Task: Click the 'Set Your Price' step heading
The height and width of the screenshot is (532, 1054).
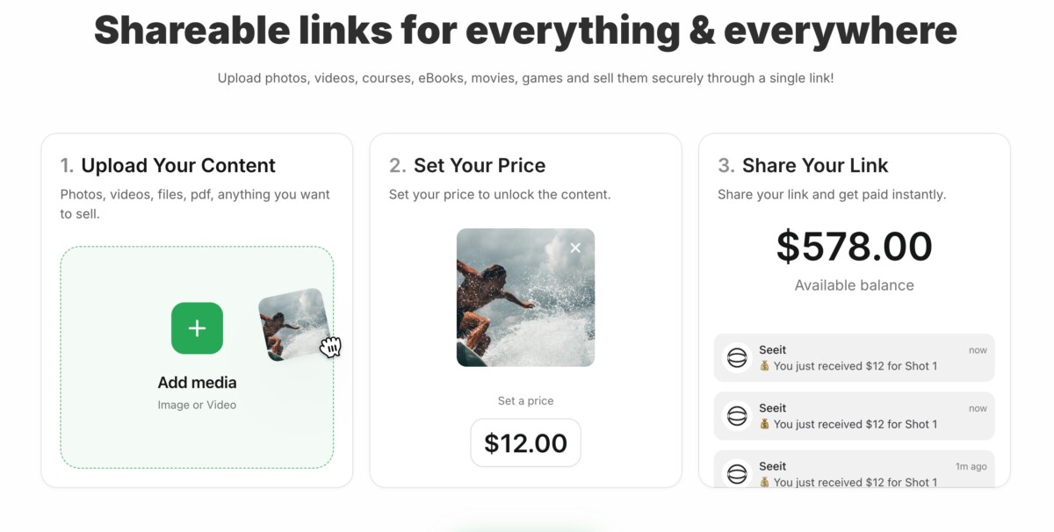Action: 480,165
